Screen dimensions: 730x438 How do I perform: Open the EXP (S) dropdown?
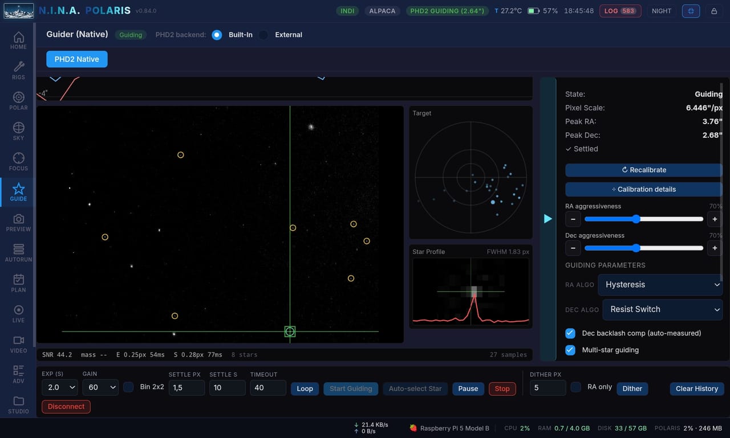tap(60, 387)
